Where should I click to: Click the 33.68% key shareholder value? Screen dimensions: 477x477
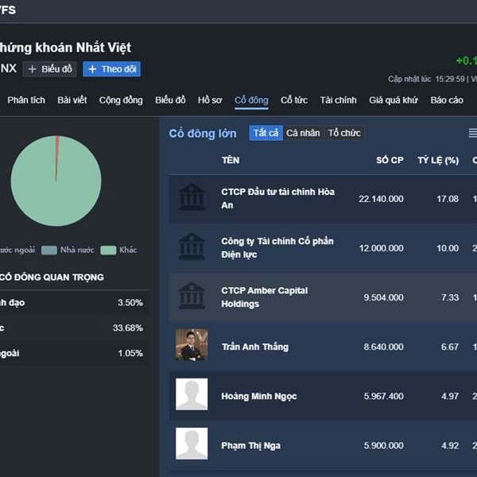(x=128, y=328)
